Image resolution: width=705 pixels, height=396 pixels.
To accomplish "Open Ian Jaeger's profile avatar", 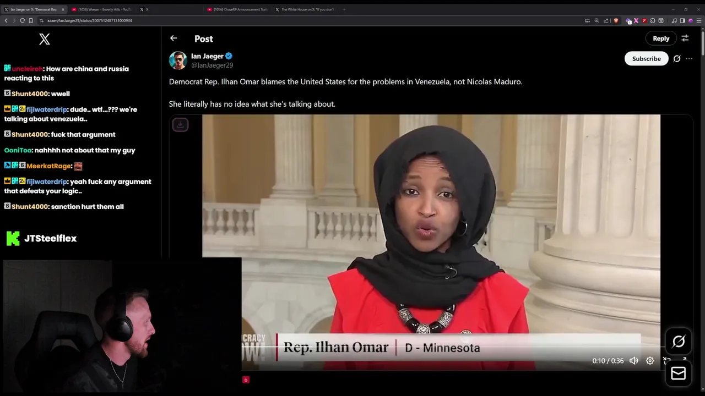I will (178, 61).
